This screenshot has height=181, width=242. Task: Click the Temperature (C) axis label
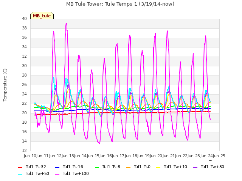pyautogui.click(x=5, y=85)
